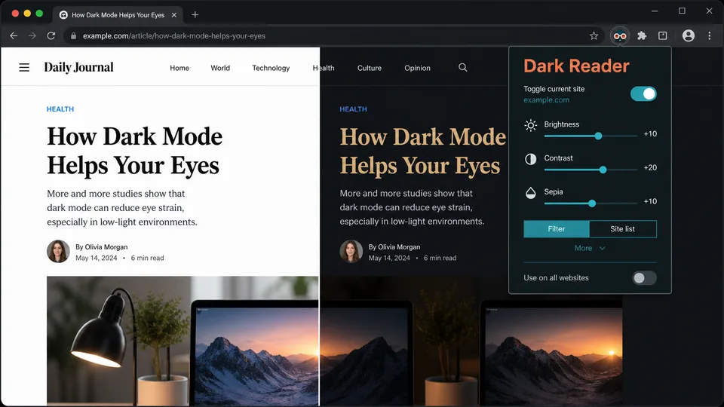Click the browser forward arrow
Viewport: 724px width, 407px height.
[32, 35]
